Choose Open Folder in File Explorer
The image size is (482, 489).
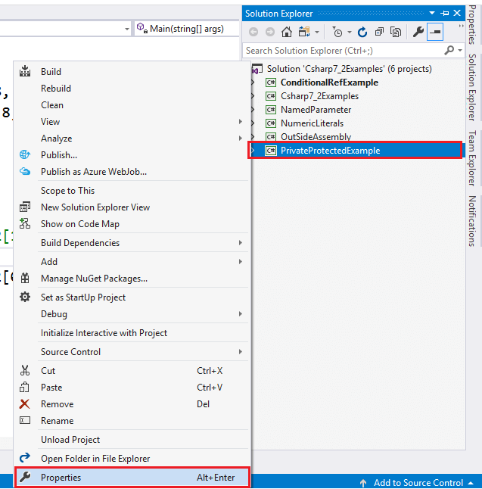click(132, 459)
